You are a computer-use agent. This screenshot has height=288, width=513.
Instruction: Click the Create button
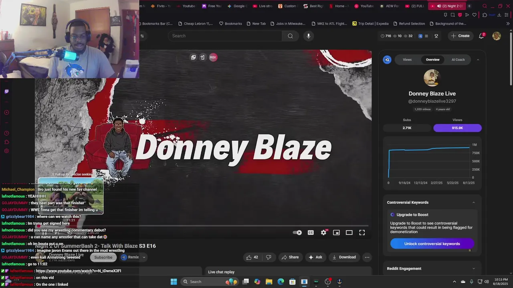460,36
